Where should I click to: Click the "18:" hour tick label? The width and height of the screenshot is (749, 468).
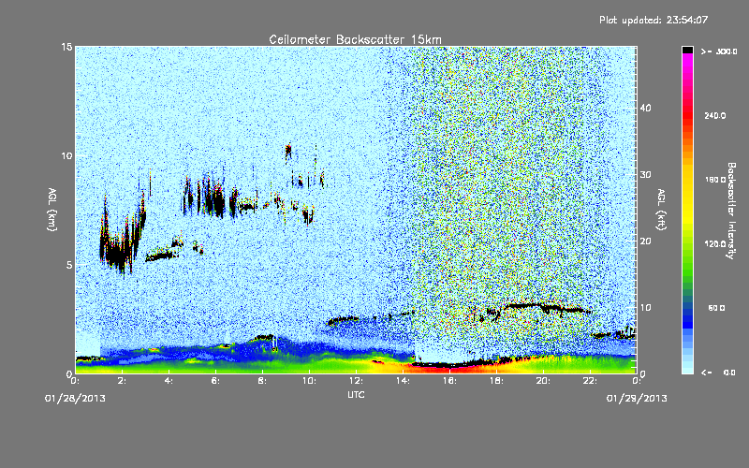(496, 381)
